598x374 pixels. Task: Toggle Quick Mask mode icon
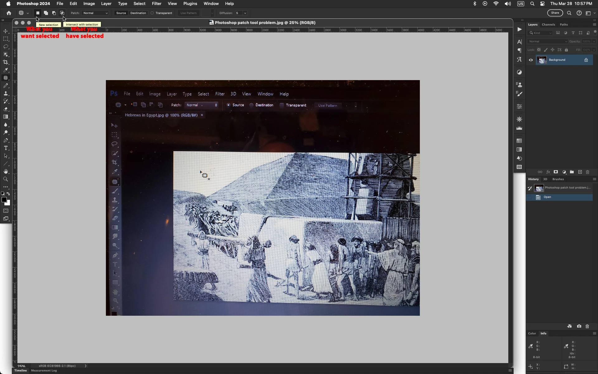tap(6, 211)
